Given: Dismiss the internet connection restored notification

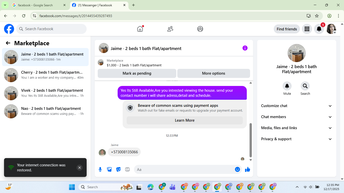Looking at the screenshot, I should pos(80,168).
